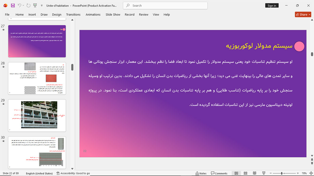This screenshot has width=314, height=176.
Task: Launch Slide Show icon in status bar
Action: (x=264, y=173)
